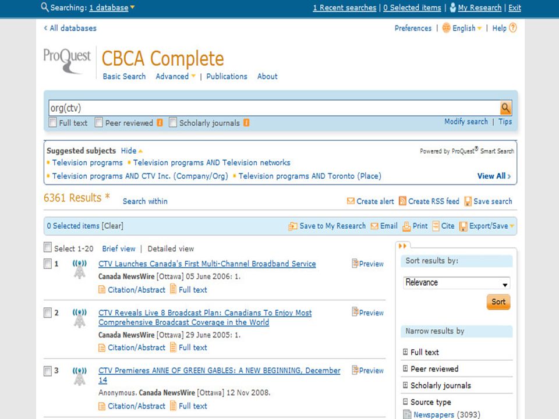Expand the Scholarly journals narrow filter

pos(405,385)
